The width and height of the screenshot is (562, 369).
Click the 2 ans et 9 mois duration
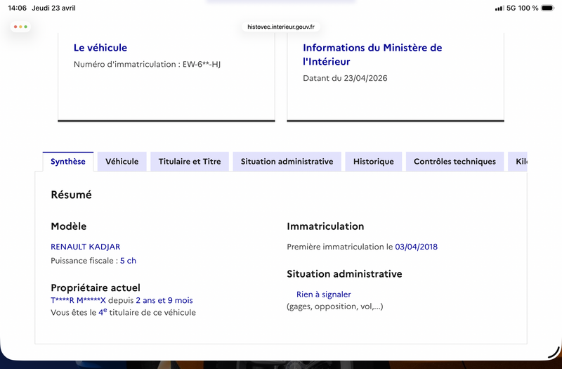click(164, 301)
